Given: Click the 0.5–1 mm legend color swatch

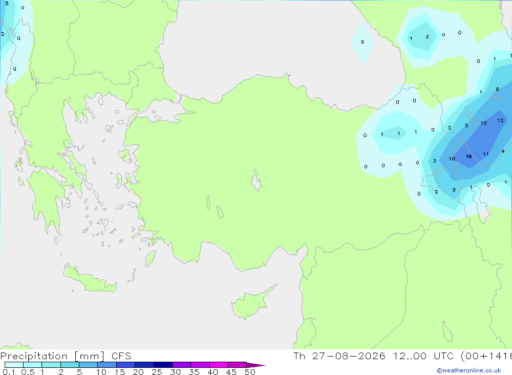Looking at the screenshot, I should [x=33, y=365].
